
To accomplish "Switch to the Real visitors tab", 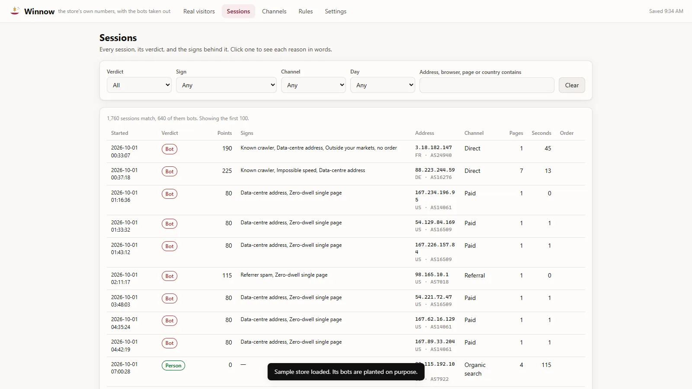I will (199, 11).
